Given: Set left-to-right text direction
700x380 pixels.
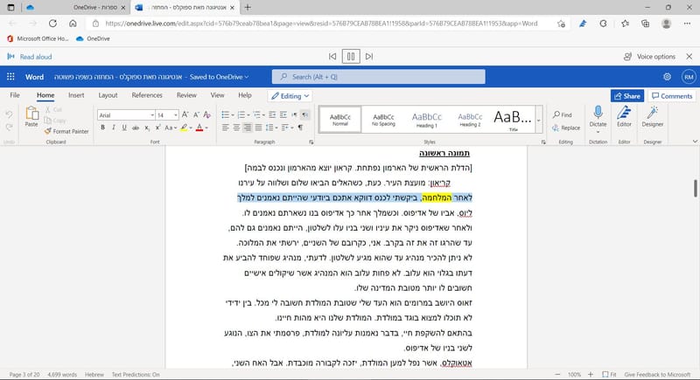Looking at the screenshot, I should click(294, 115).
